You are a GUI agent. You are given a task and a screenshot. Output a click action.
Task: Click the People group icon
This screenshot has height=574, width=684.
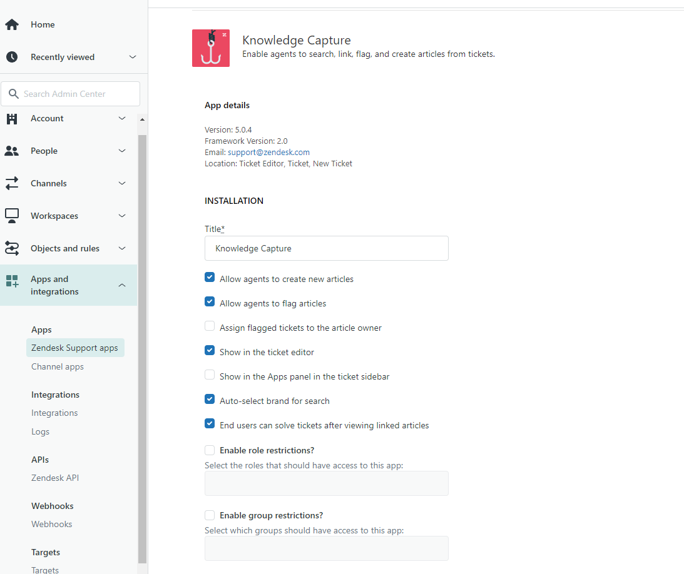click(x=12, y=151)
